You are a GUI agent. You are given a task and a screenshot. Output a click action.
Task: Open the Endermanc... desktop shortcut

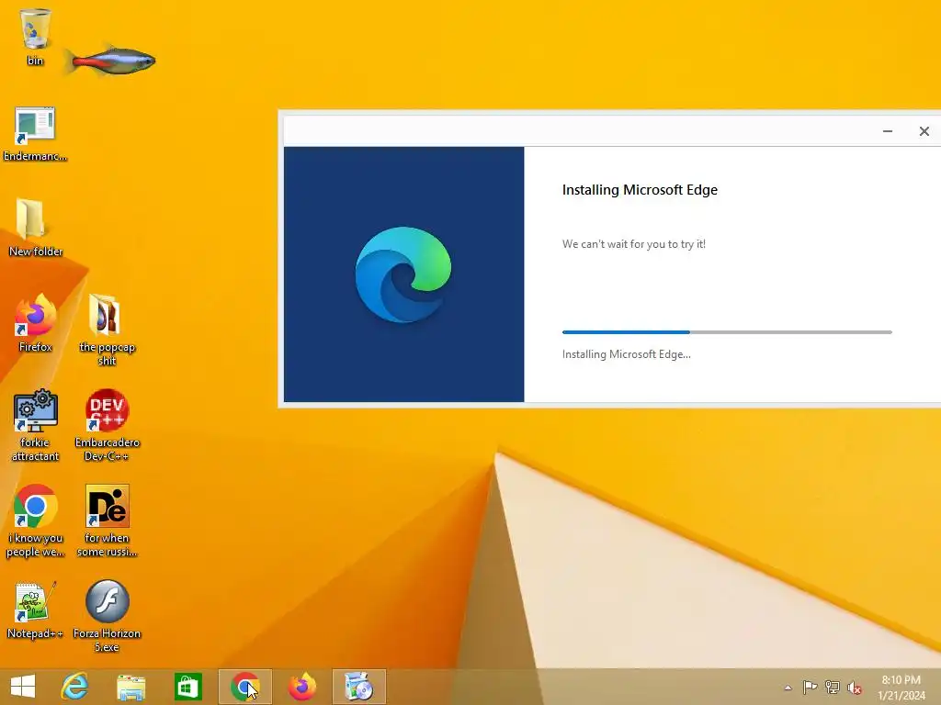[35, 134]
